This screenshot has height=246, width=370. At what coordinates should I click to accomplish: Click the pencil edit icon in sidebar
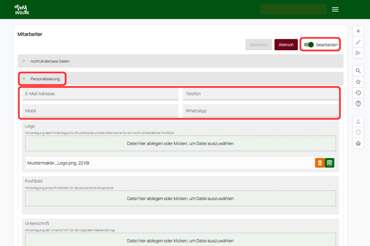coord(358,42)
